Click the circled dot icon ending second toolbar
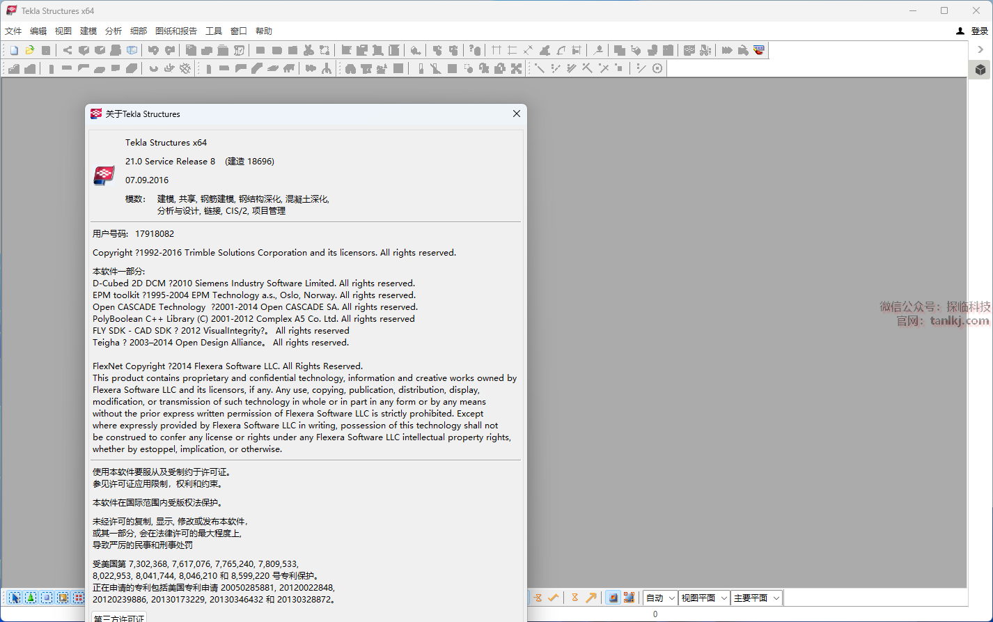Screen dimensions: 993x622 coord(657,68)
